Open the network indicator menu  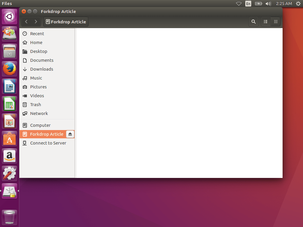point(239,4)
